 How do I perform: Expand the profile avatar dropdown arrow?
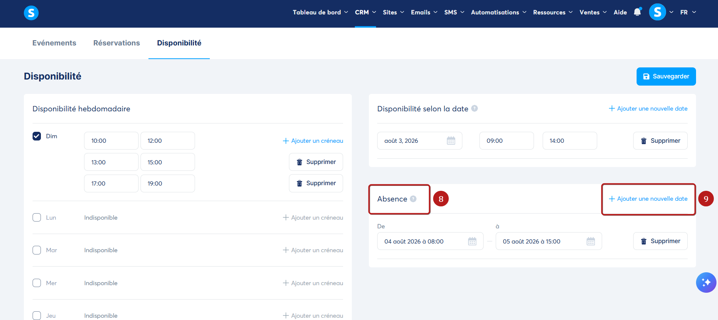coord(671,12)
